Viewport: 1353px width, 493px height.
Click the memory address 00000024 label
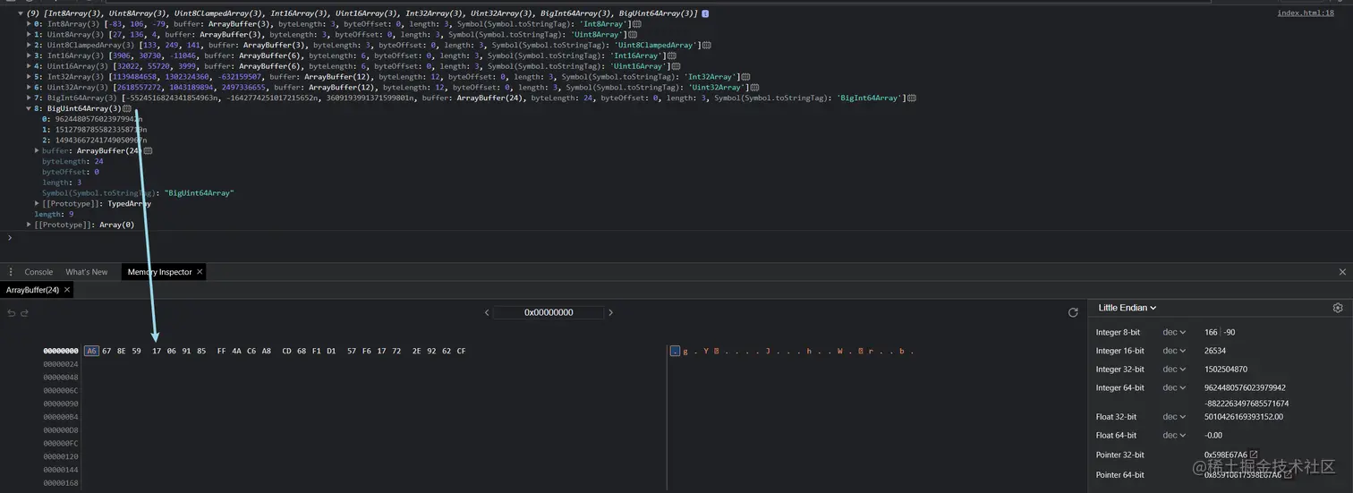(61, 364)
